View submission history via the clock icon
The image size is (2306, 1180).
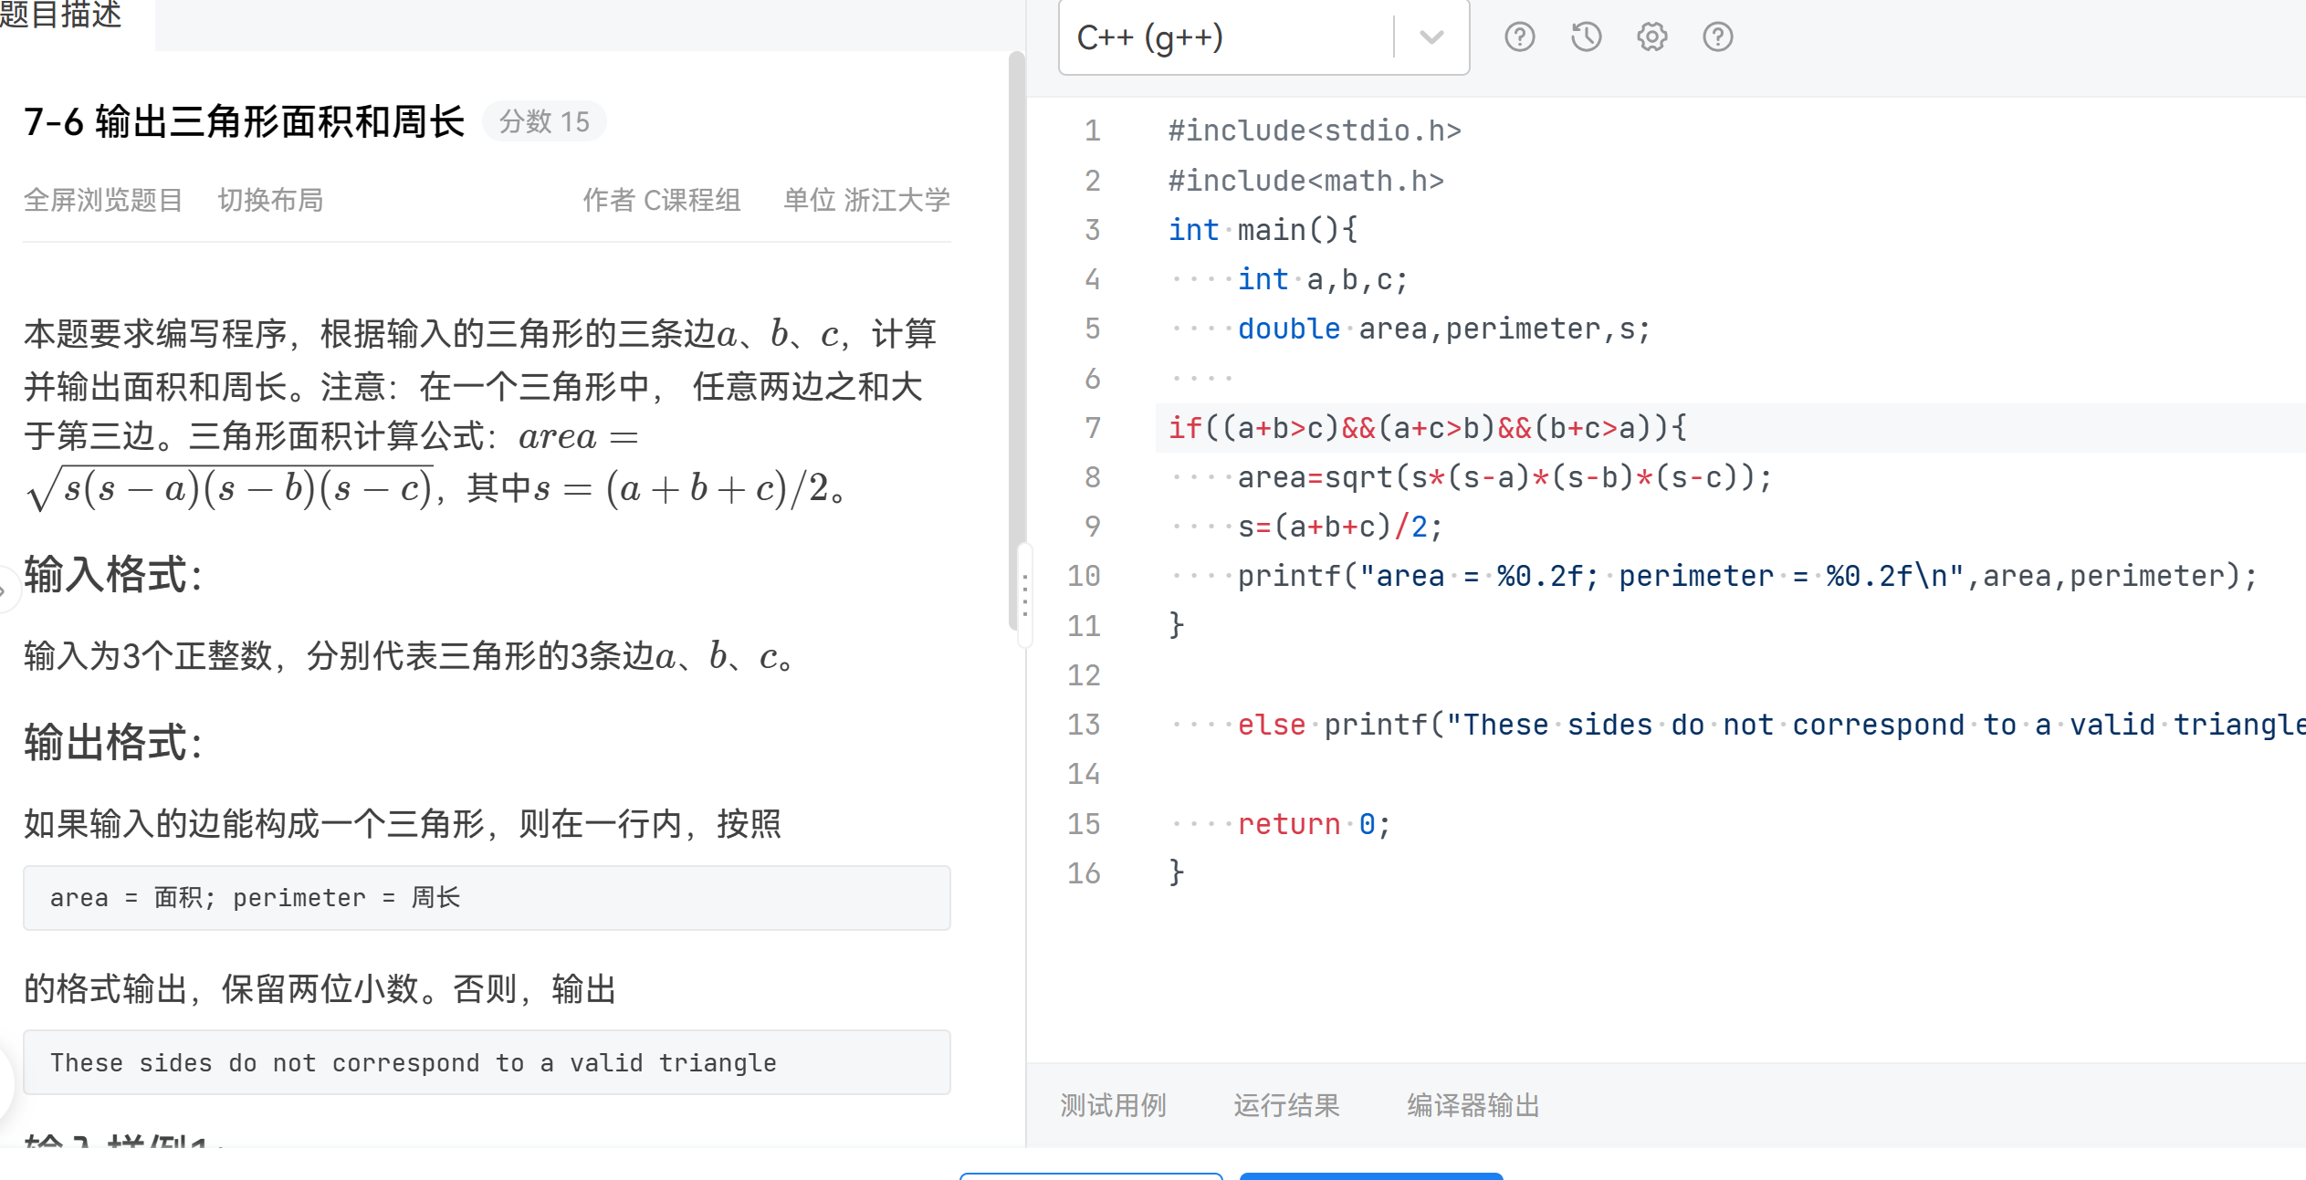coord(1586,37)
